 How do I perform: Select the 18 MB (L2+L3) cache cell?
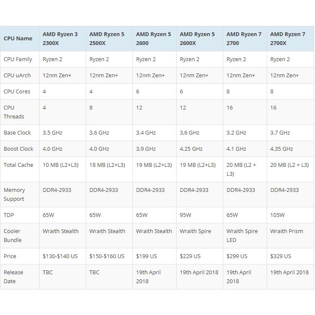click(x=107, y=165)
